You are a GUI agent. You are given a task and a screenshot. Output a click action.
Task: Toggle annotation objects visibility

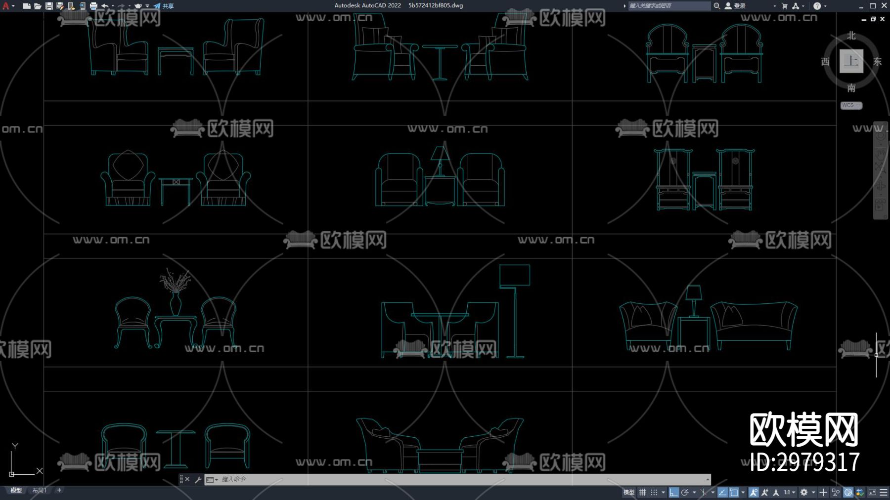[754, 492]
